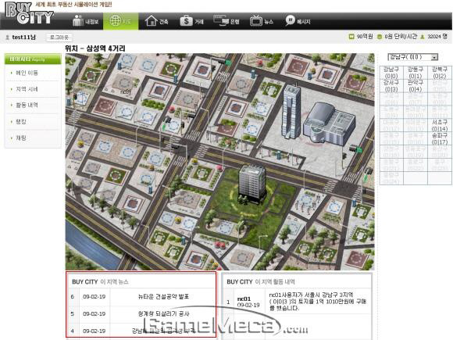Open 지역 시세 in sidebar
Screen dimensions: 453x340
(27, 89)
